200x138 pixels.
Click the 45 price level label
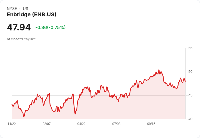tap(190, 95)
